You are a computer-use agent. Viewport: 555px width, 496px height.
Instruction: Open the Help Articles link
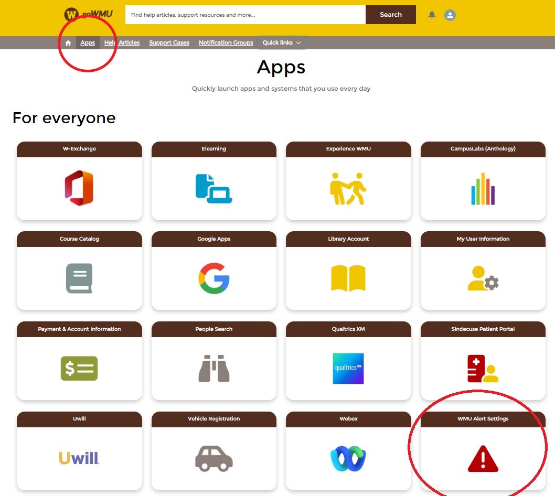(122, 42)
